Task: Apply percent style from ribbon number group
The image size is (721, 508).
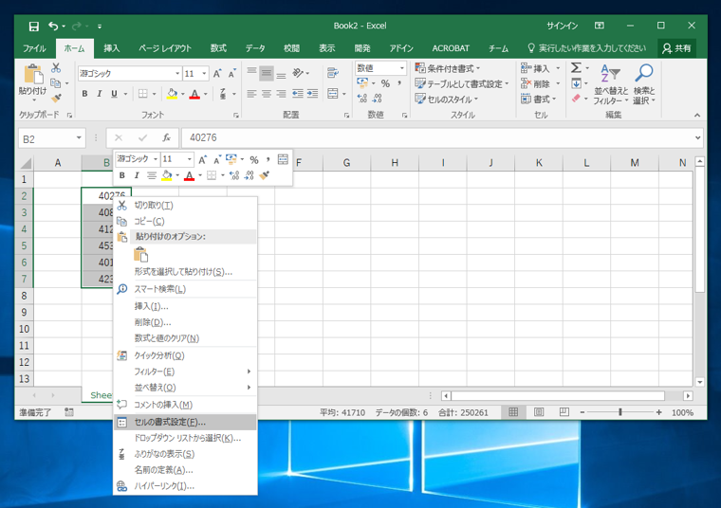Action: tap(385, 83)
